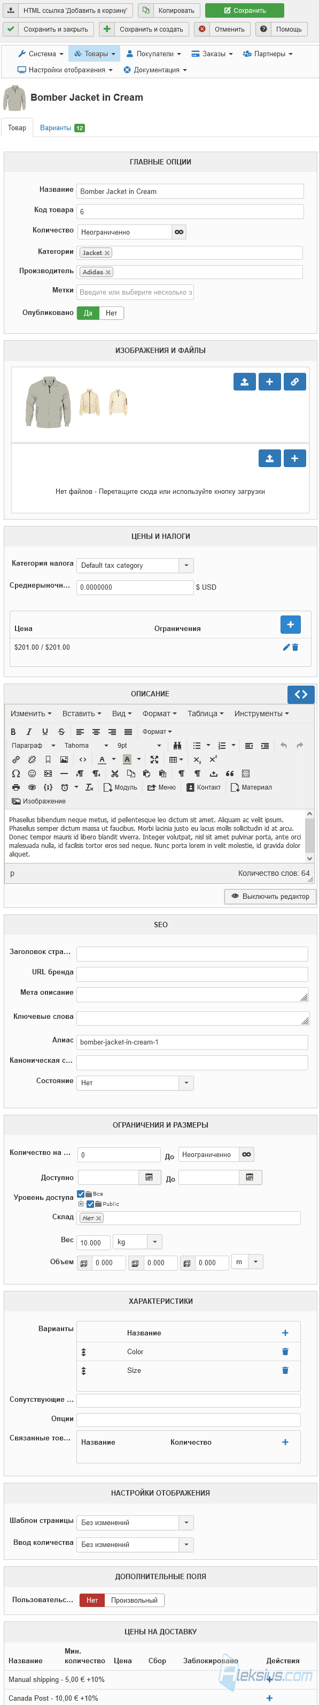Open the Партнеры menu
This screenshot has width=319, height=1705.
268,54
